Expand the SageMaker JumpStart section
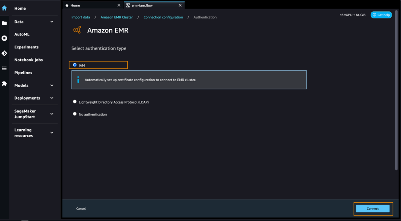 (52, 114)
